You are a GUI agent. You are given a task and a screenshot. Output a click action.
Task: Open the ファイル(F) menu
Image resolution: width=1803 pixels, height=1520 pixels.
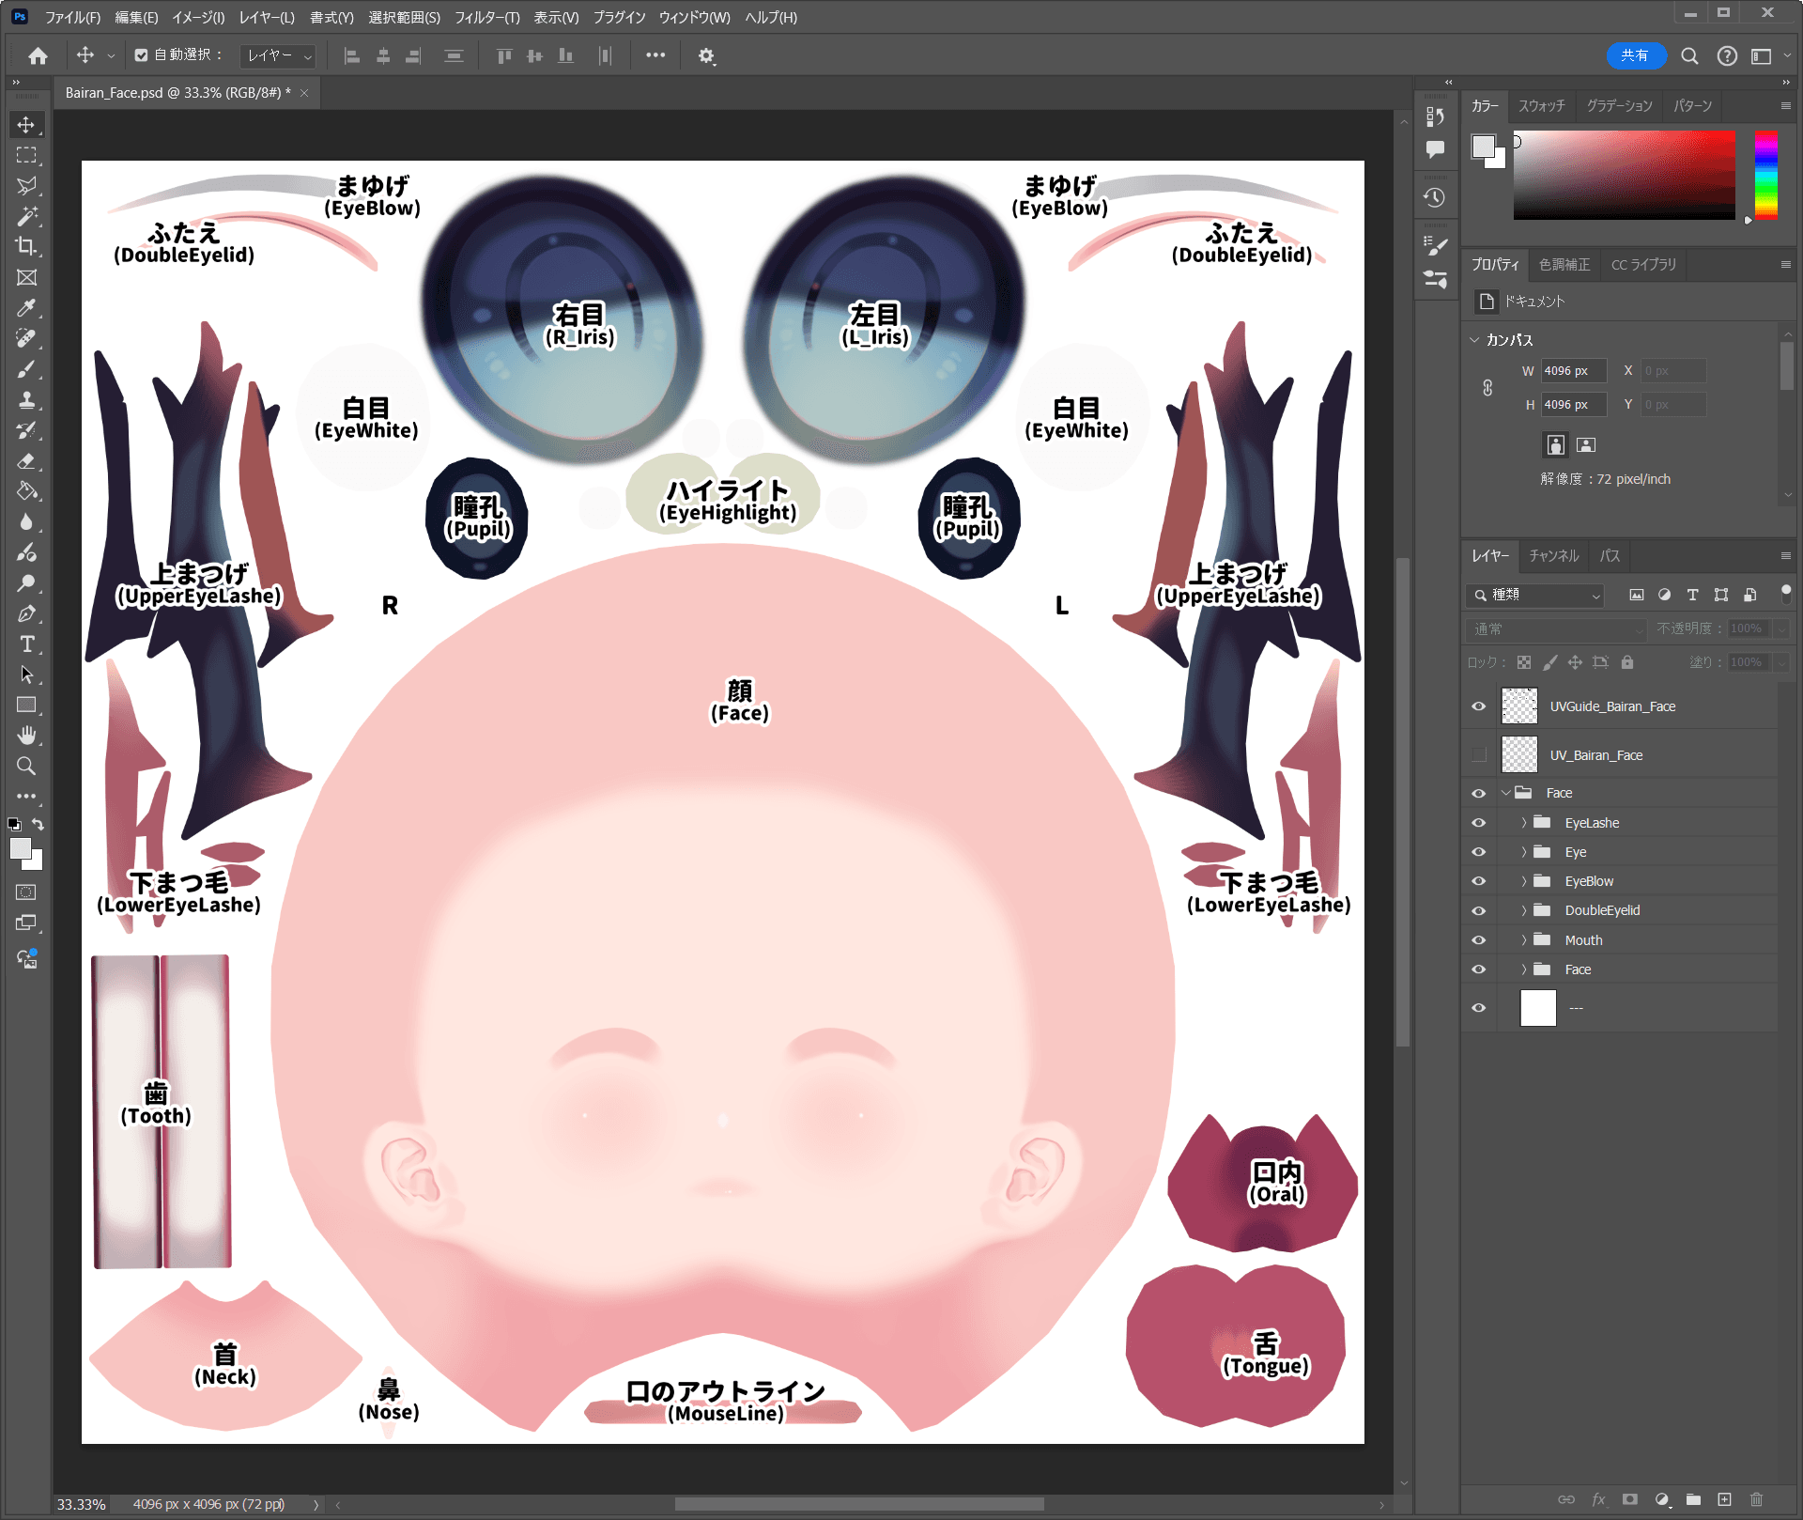(x=72, y=17)
